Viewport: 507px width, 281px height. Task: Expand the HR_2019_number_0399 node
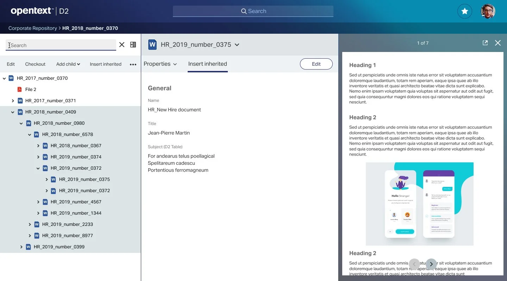(x=21, y=247)
